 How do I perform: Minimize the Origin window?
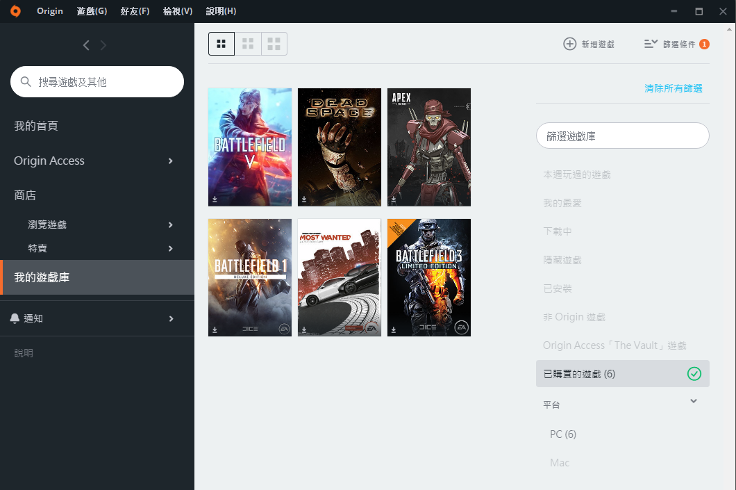(674, 11)
